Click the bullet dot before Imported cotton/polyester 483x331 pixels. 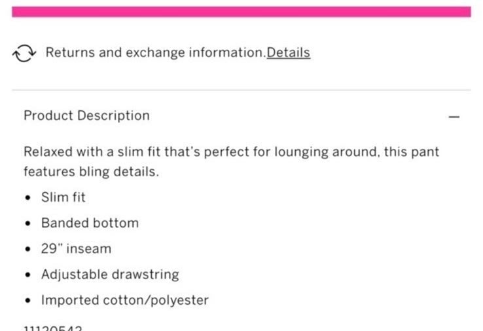(x=28, y=300)
